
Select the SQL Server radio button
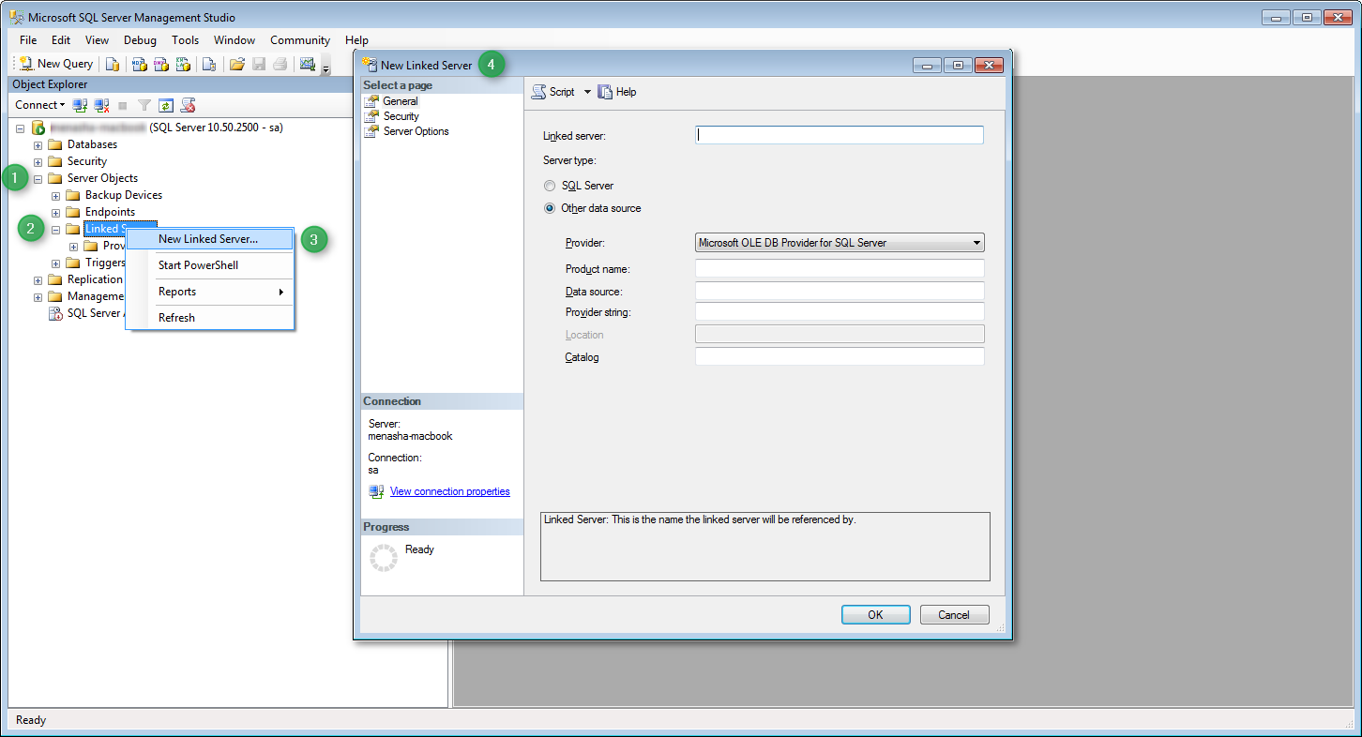[x=550, y=186]
